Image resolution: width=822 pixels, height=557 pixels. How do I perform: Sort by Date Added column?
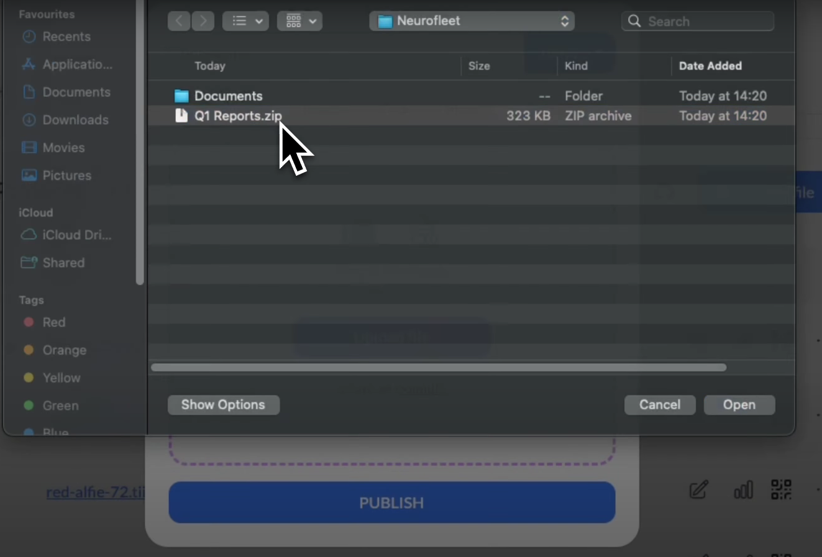(x=710, y=66)
